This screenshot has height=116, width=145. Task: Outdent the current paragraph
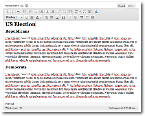pos(70,17)
